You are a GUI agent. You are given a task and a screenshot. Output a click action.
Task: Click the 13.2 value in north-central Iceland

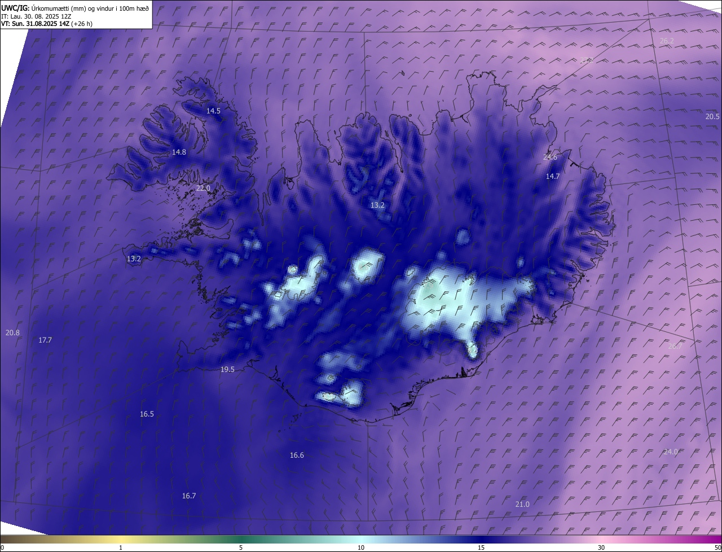[377, 205]
